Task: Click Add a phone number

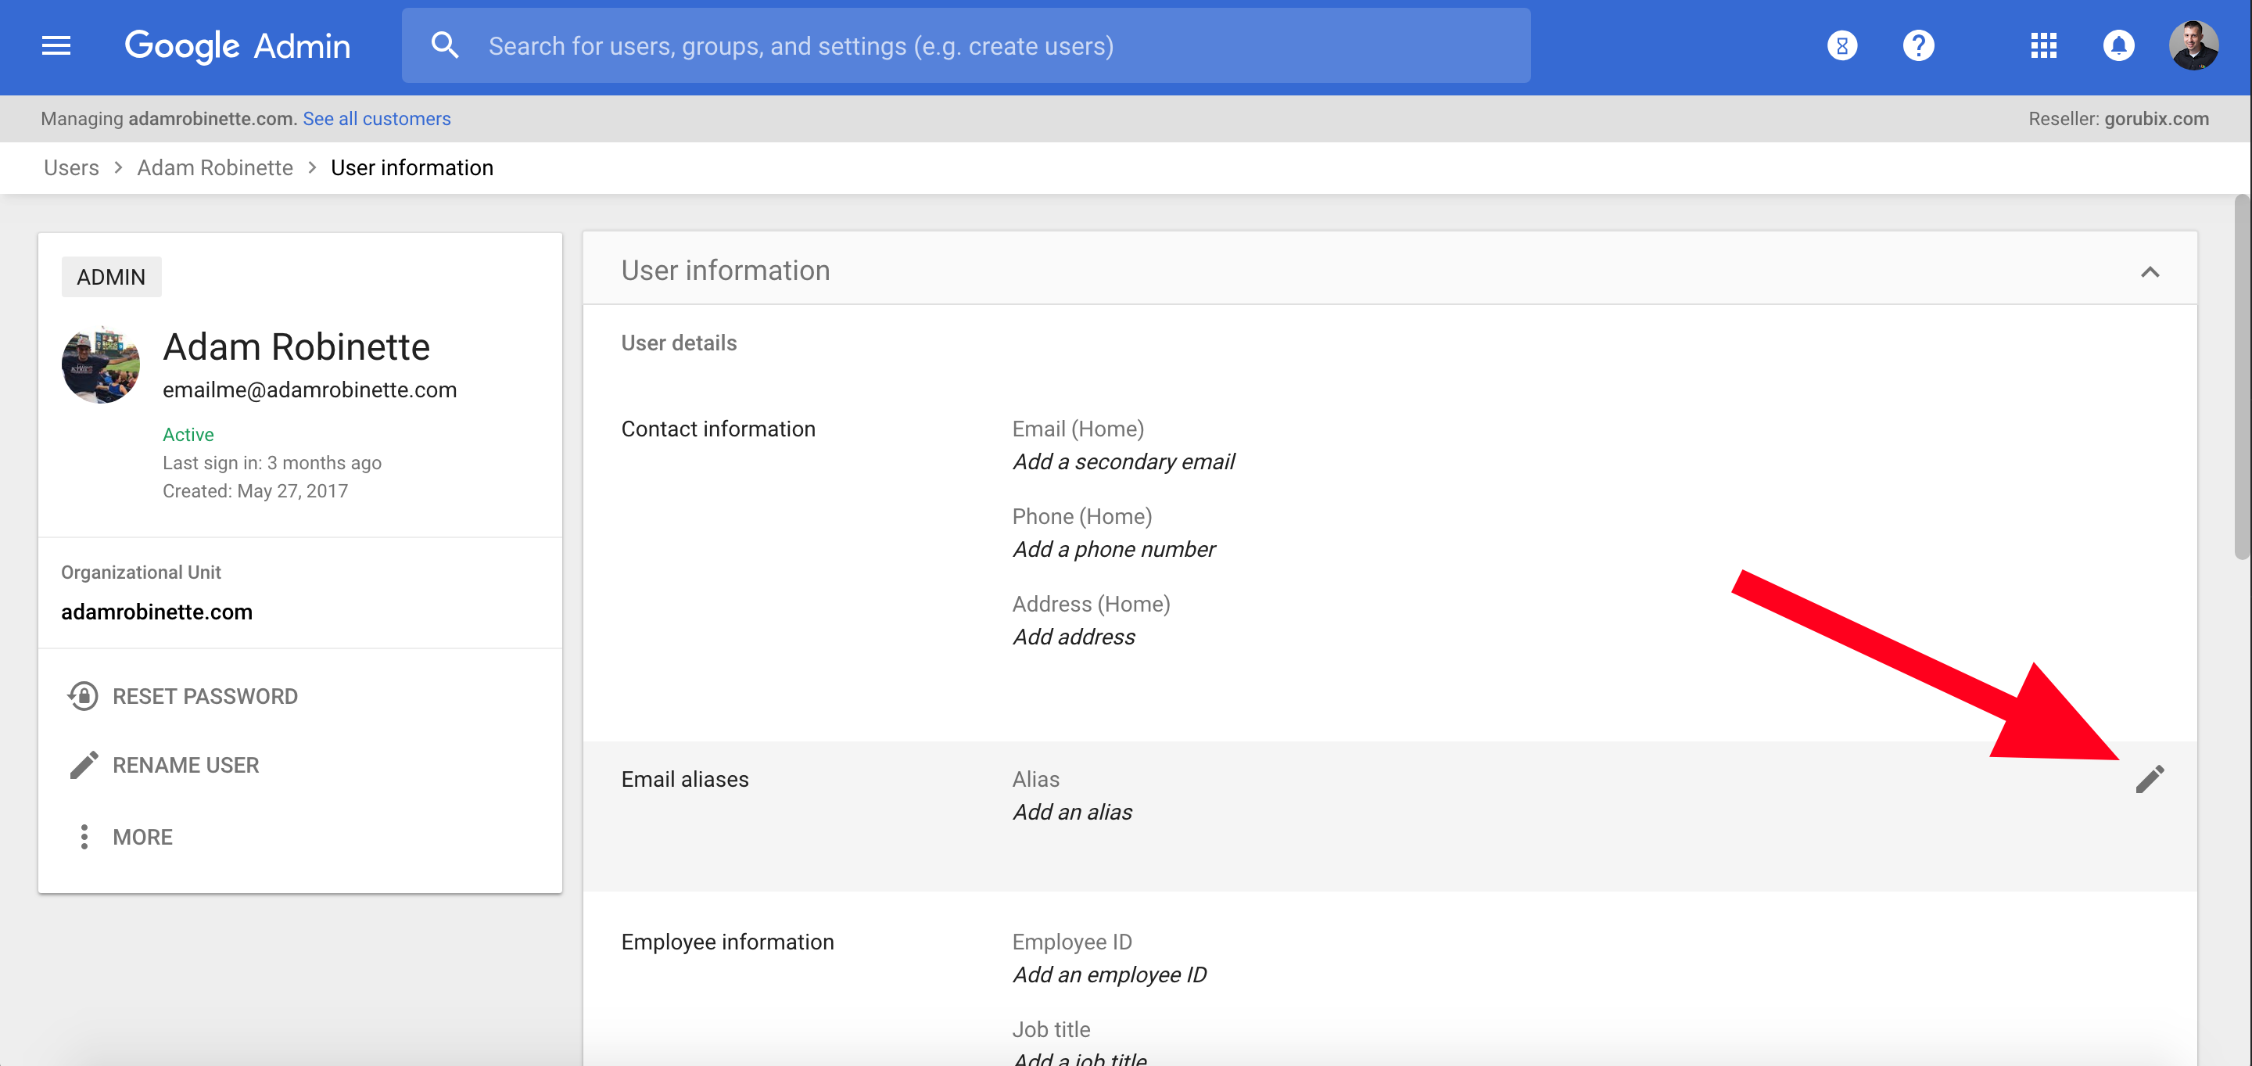Action: 1113,549
